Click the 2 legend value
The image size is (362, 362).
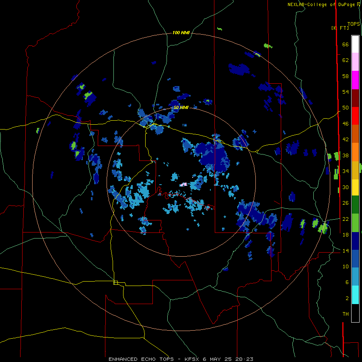click(347, 298)
